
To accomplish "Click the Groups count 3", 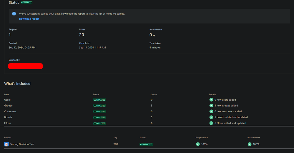I will coord(152,106).
